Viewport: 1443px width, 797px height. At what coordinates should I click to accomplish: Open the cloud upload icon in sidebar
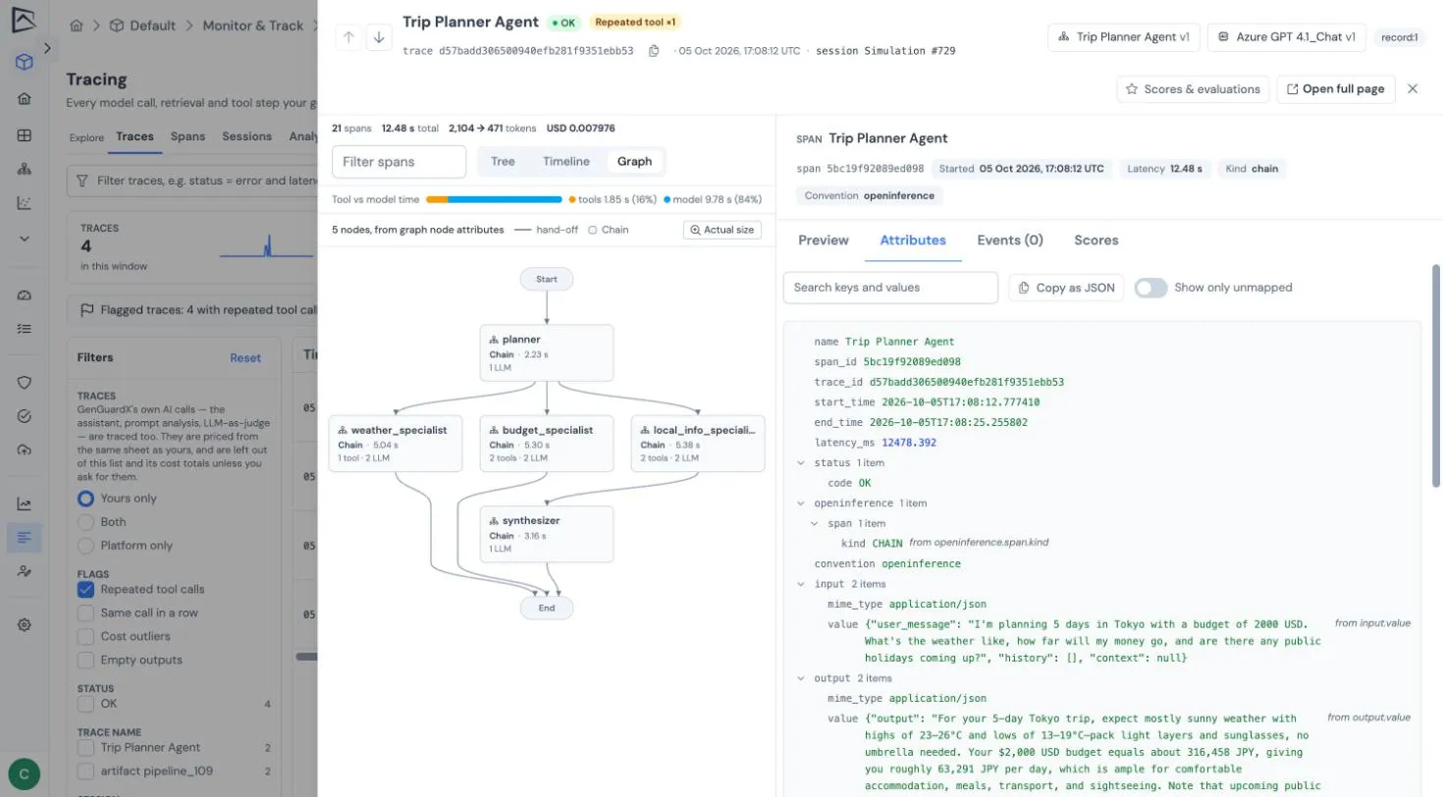tap(25, 450)
